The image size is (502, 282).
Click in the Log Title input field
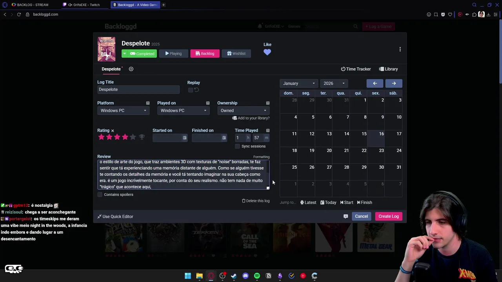[138, 90]
